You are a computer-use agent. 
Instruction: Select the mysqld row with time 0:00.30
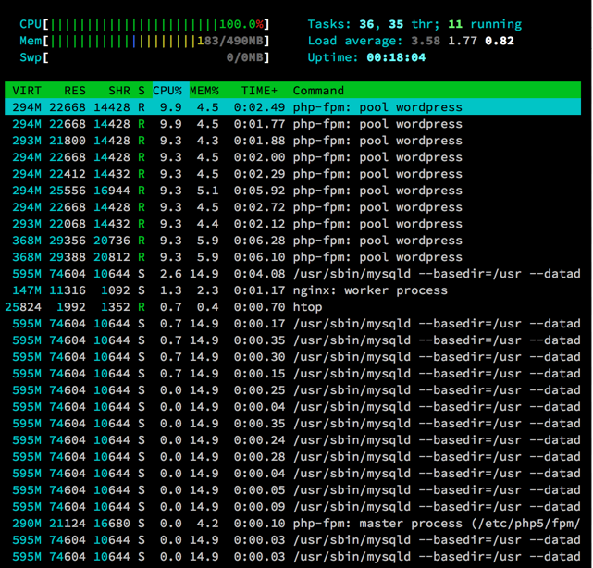[292, 357]
